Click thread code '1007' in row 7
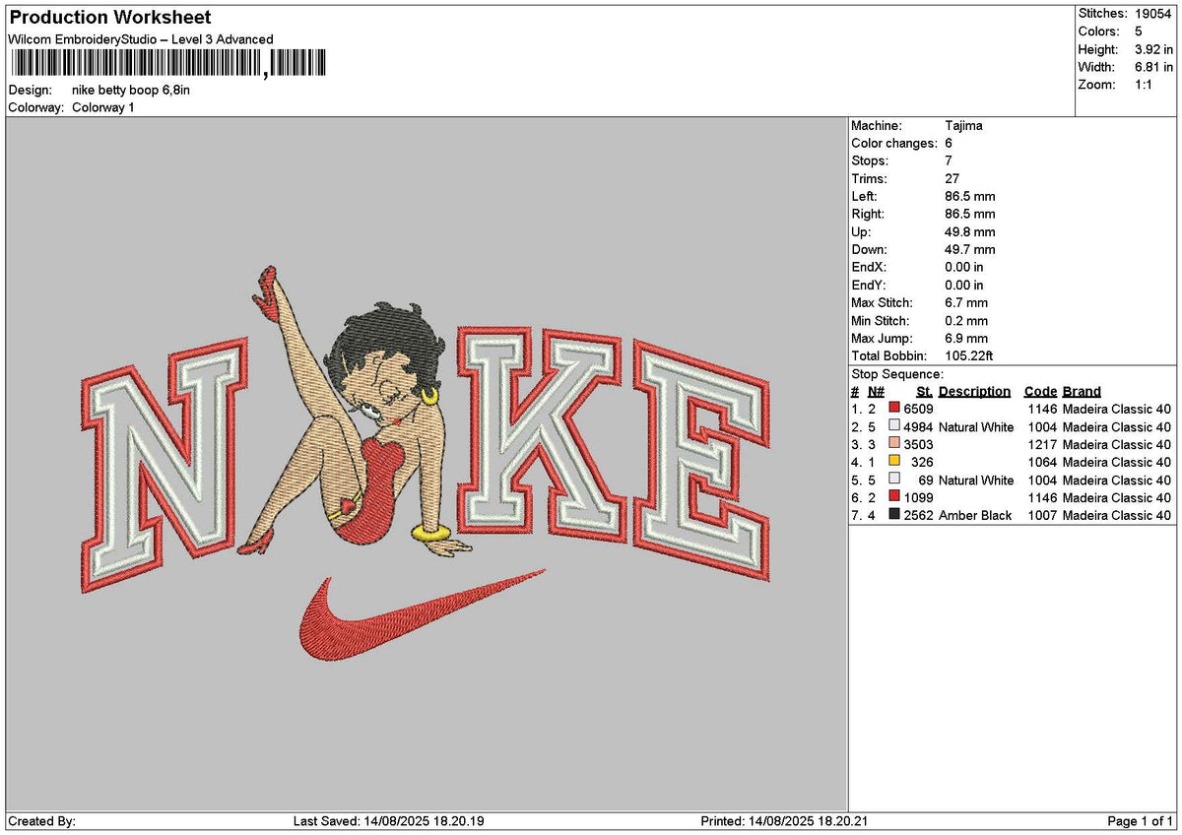 [1041, 515]
